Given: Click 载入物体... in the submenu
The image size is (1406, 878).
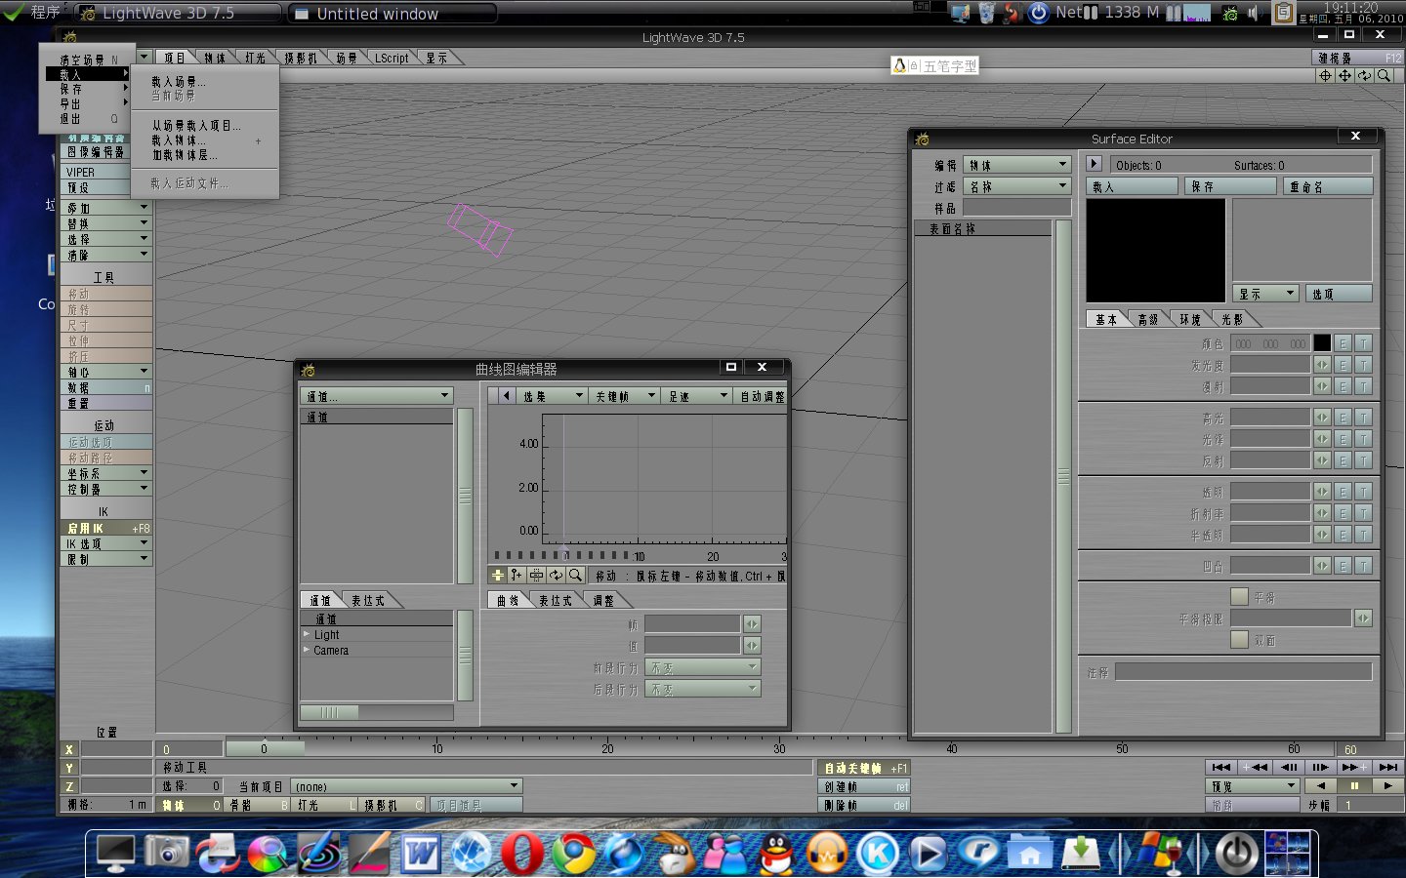Looking at the screenshot, I should pyautogui.click(x=179, y=140).
